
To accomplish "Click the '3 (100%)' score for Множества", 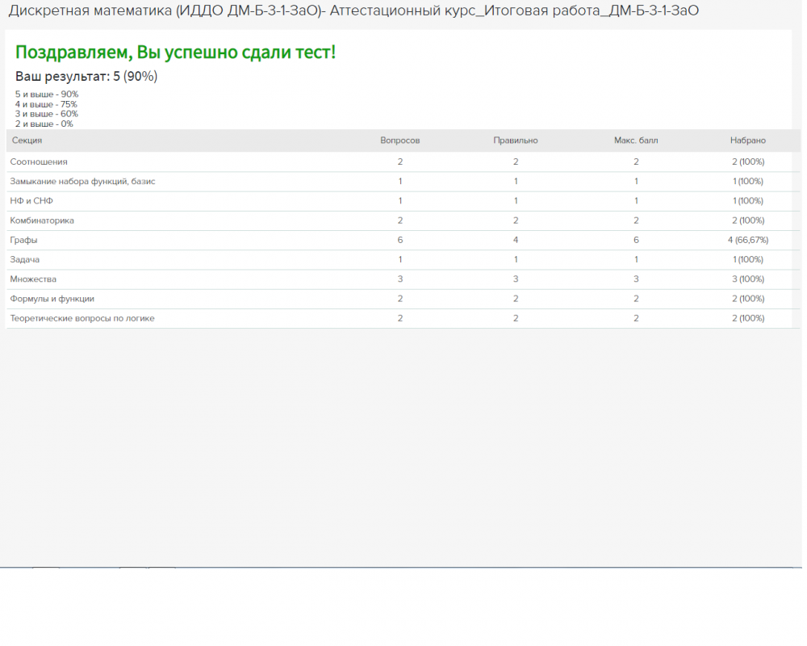I will click(x=748, y=279).
